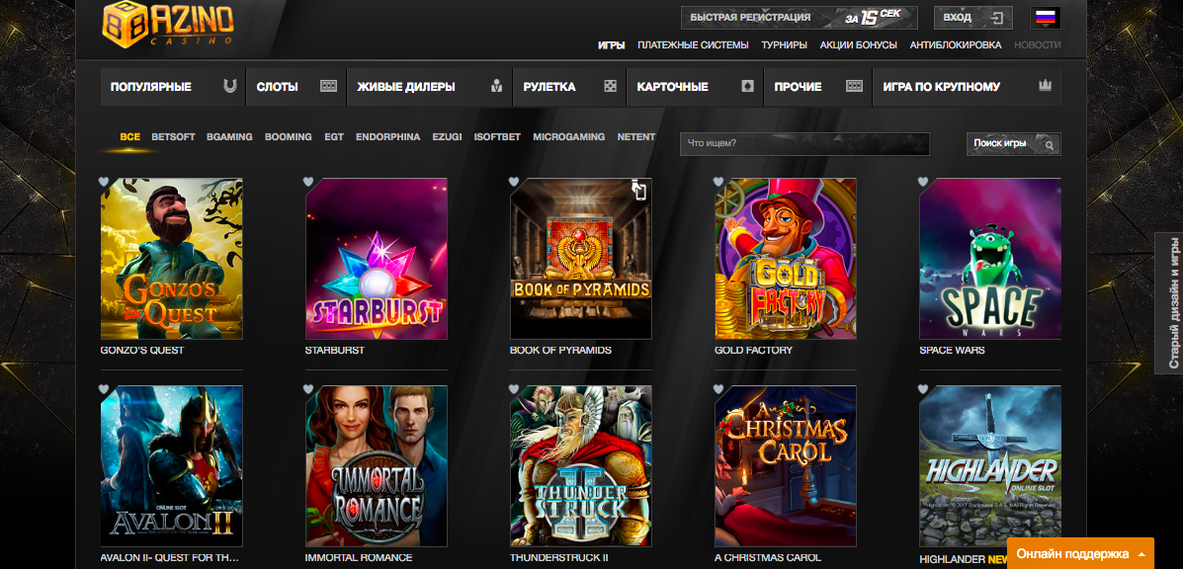
Task: Favorite Gonzo's Quest with heart icon
Action: (x=104, y=182)
